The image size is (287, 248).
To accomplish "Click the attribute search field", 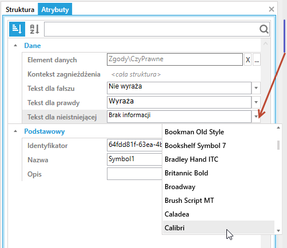I will click(x=152, y=29).
